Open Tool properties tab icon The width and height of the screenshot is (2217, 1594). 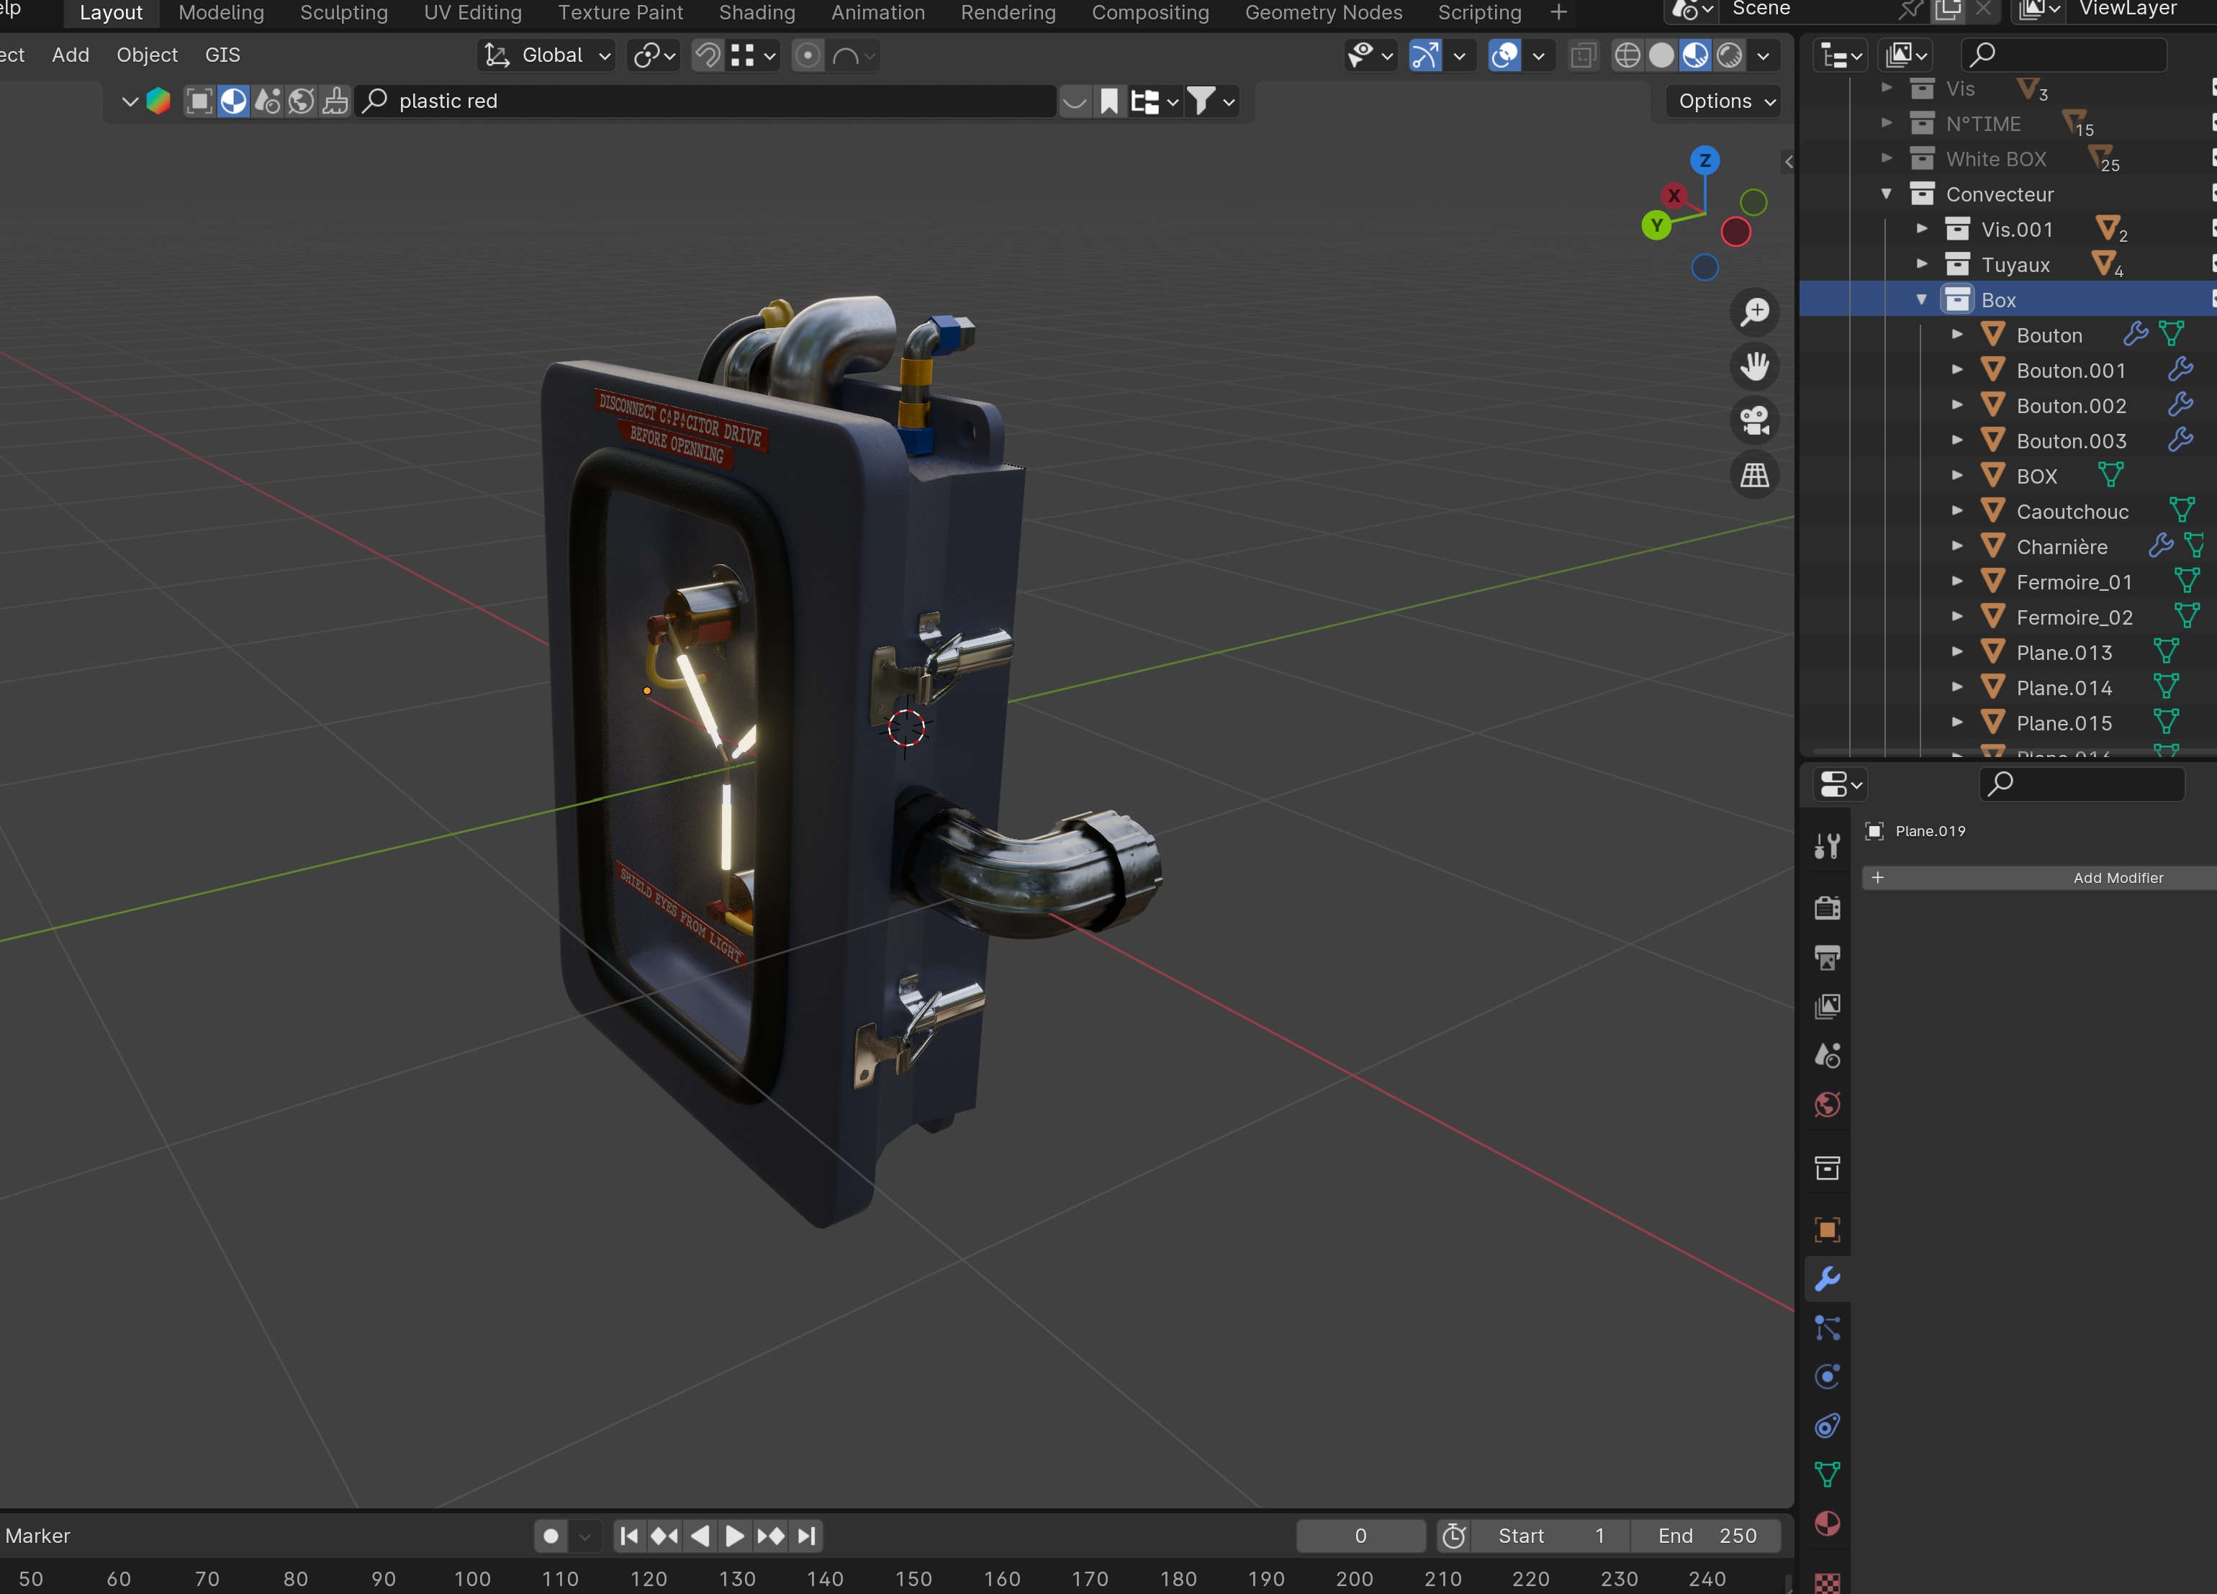(1827, 846)
